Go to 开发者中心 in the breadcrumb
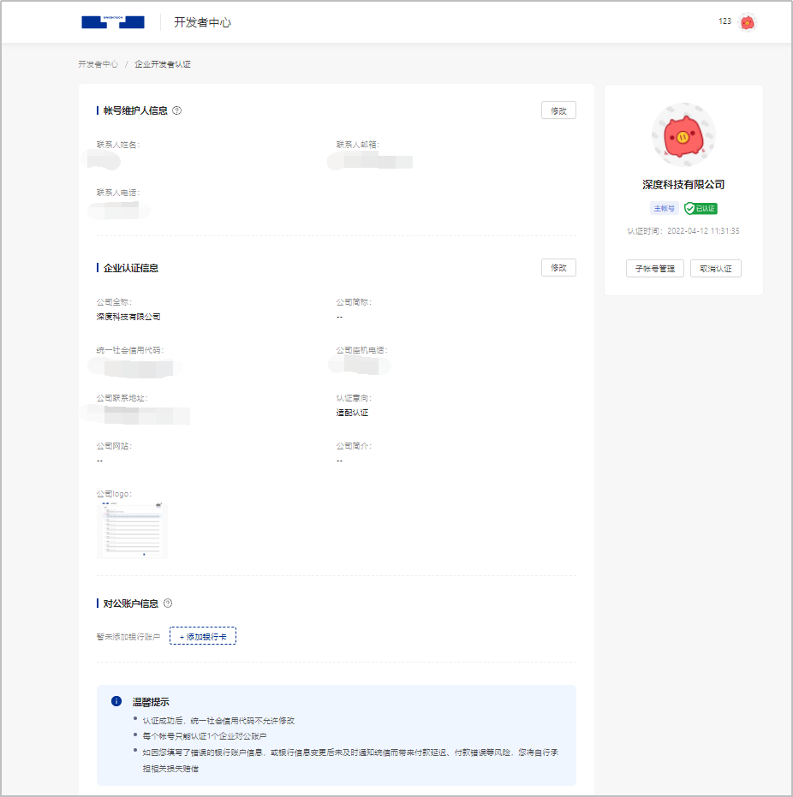 click(98, 64)
